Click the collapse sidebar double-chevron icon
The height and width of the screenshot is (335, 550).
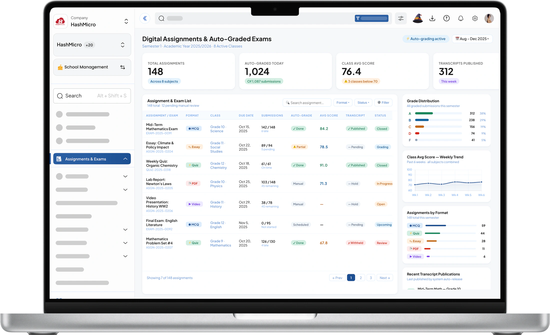pos(145,18)
